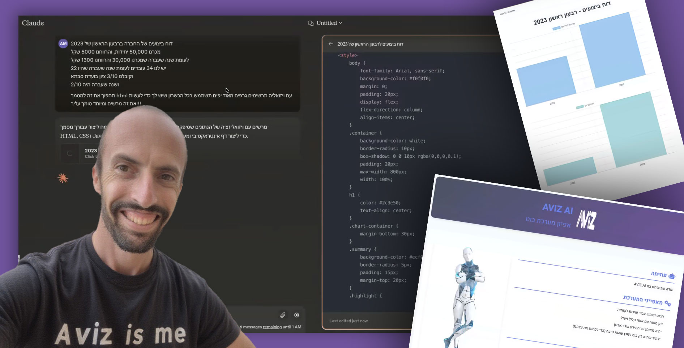The image size is (684, 348).
Task: Click the loading spinner on artifact card
Action: [x=69, y=153]
